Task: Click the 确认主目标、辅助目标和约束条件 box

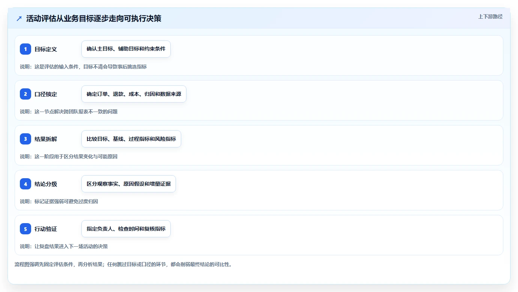Action: [x=126, y=49]
